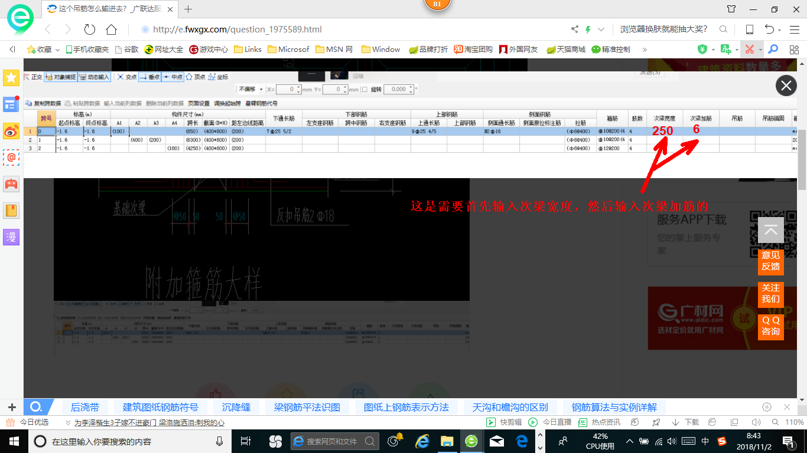Open the 网址大全 bookmark
The height and width of the screenshot is (453, 807).
[164, 50]
